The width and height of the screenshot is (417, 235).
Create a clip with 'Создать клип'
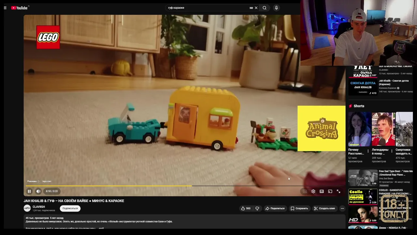tap(324, 208)
